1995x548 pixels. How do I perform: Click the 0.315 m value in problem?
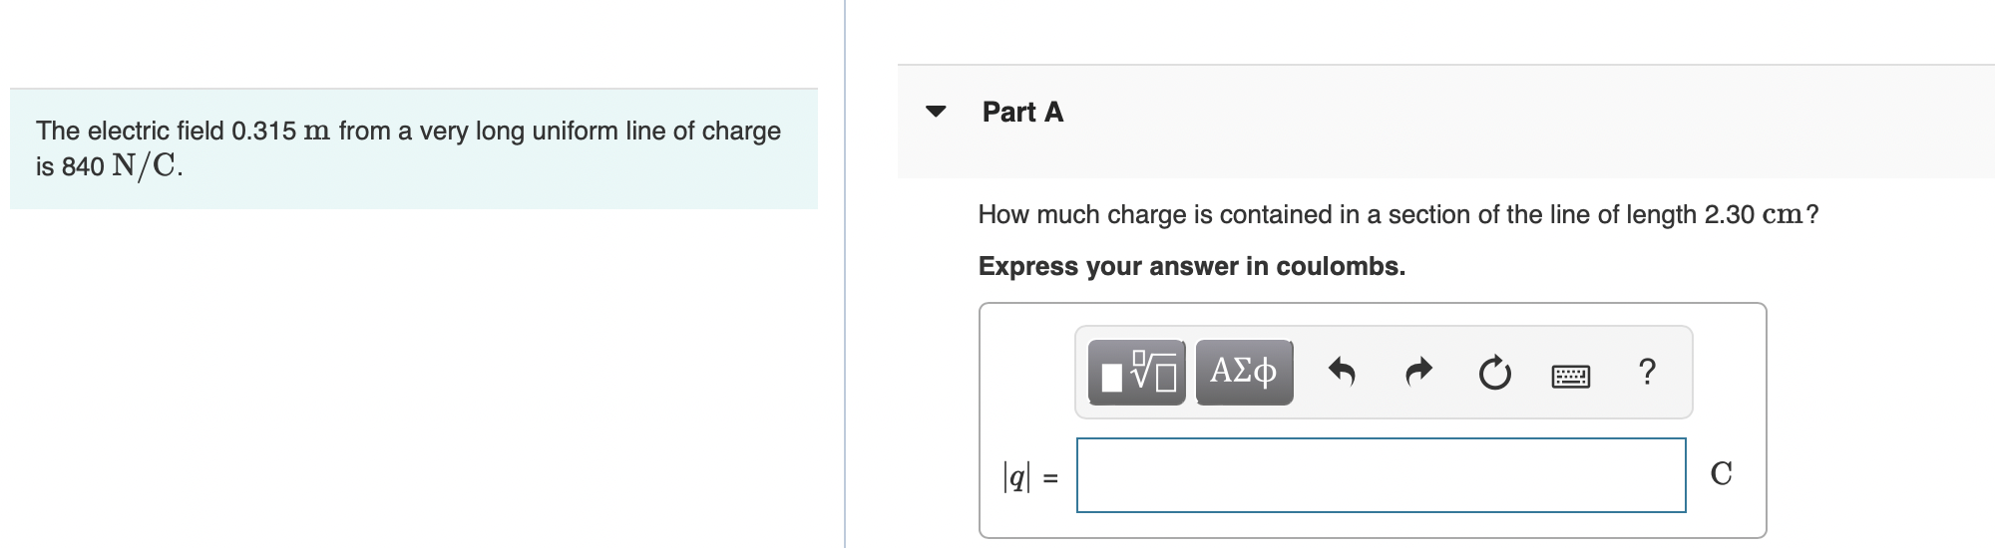(280, 132)
